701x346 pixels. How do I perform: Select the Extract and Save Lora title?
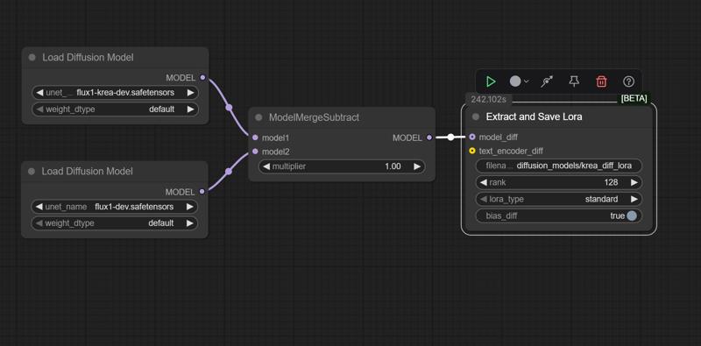coord(534,117)
